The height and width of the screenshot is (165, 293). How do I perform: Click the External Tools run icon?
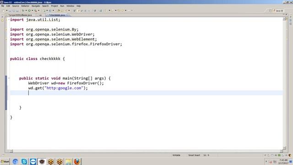tap(36, 11)
